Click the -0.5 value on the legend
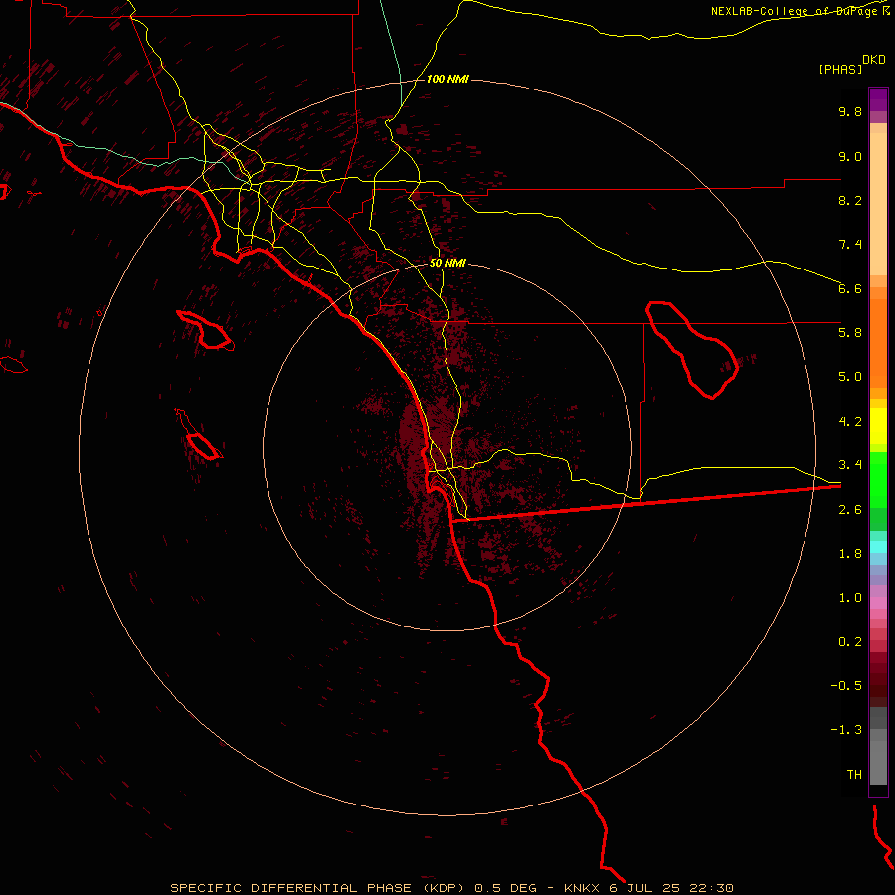895x895 pixels. click(x=846, y=686)
